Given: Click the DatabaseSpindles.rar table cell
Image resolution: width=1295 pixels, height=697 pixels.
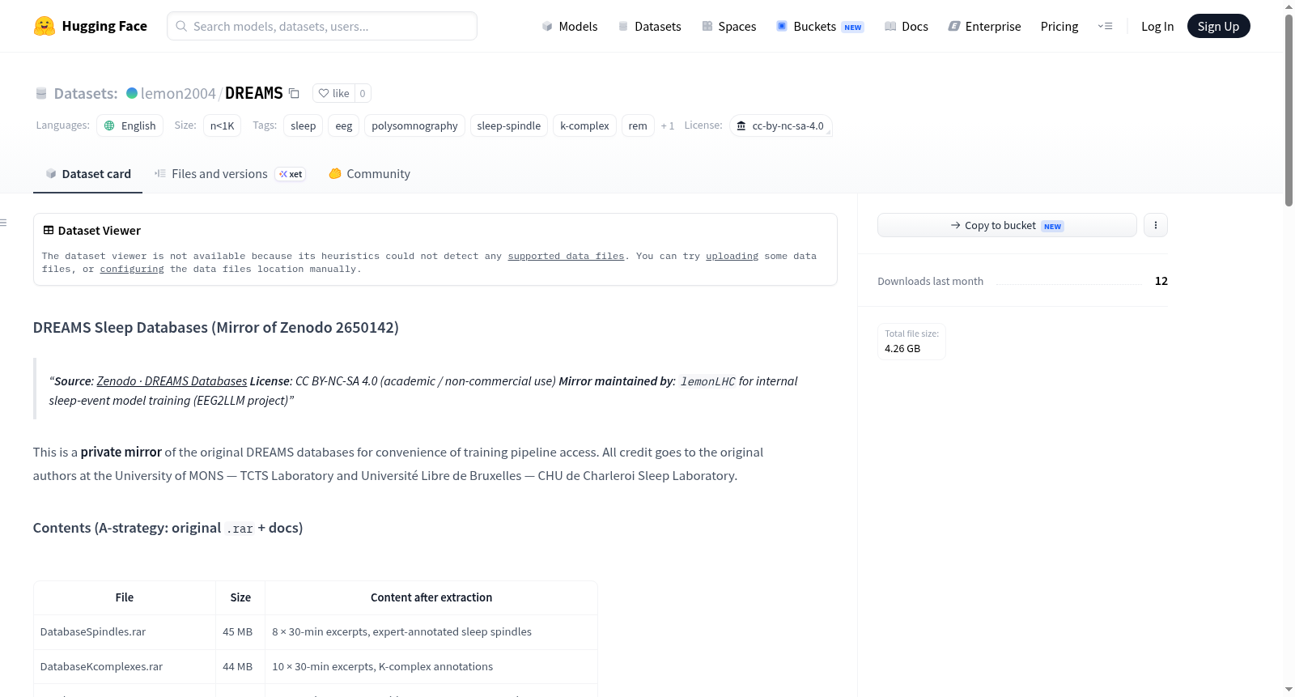Looking at the screenshot, I should coord(125,632).
